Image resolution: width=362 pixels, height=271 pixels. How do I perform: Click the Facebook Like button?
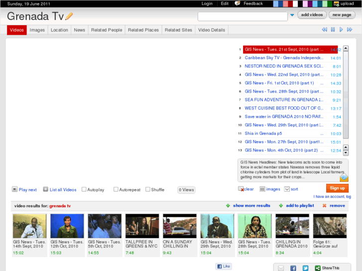(x=224, y=266)
